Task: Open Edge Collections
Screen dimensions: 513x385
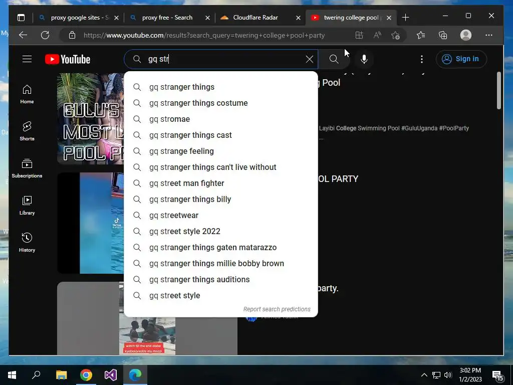Action: tap(443, 35)
